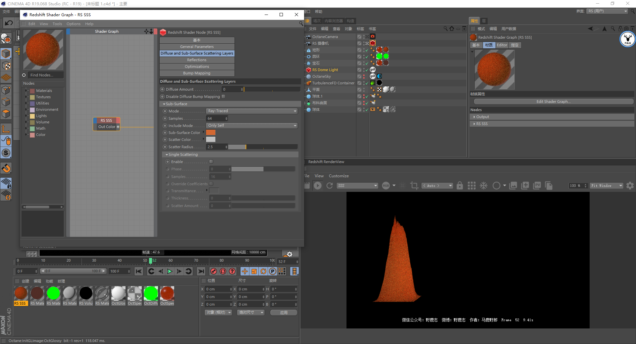
Task: Toggle scale keyframe recording icon
Action: coord(254,271)
